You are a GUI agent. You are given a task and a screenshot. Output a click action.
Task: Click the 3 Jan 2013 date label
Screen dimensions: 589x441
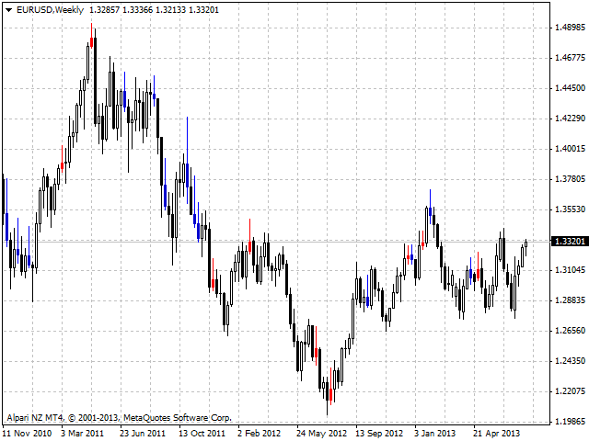click(435, 433)
